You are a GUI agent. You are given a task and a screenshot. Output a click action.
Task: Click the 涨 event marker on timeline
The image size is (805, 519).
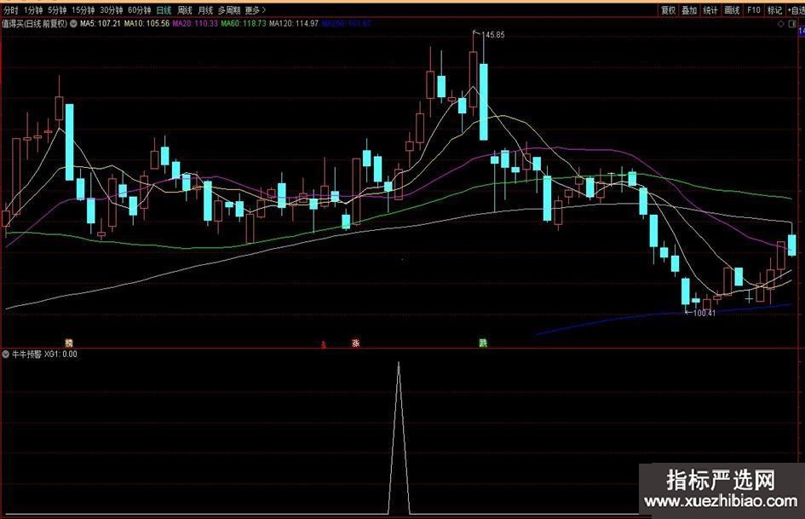click(x=356, y=343)
